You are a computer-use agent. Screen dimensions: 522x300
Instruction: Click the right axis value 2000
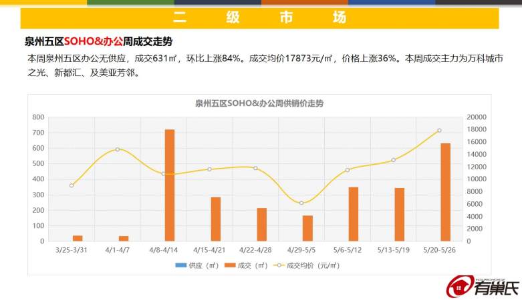(475, 229)
